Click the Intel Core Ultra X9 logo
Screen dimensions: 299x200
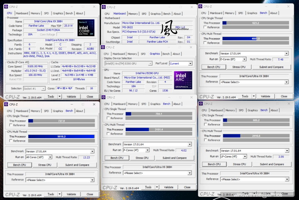(x=86, y=28)
